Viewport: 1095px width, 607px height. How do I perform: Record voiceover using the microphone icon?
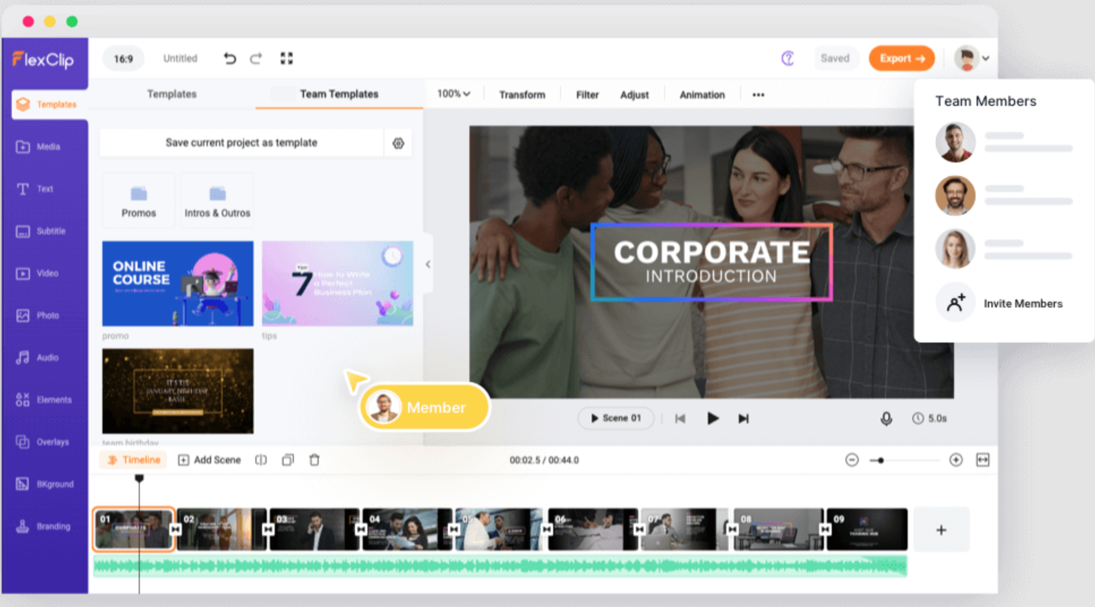(886, 418)
